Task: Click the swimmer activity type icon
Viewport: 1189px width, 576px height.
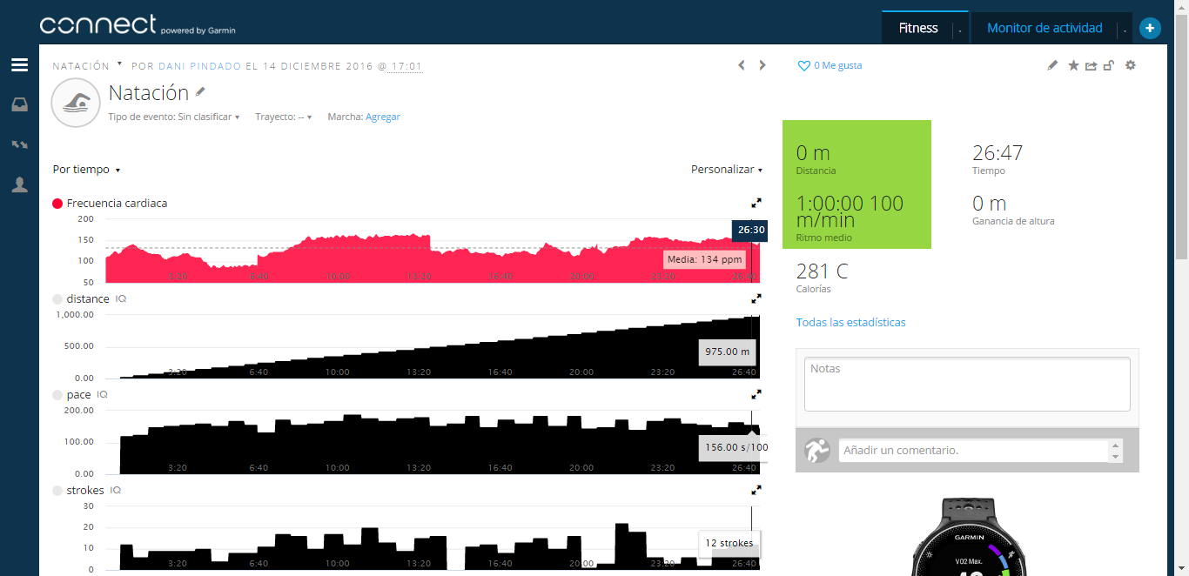Action: coord(77,104)
